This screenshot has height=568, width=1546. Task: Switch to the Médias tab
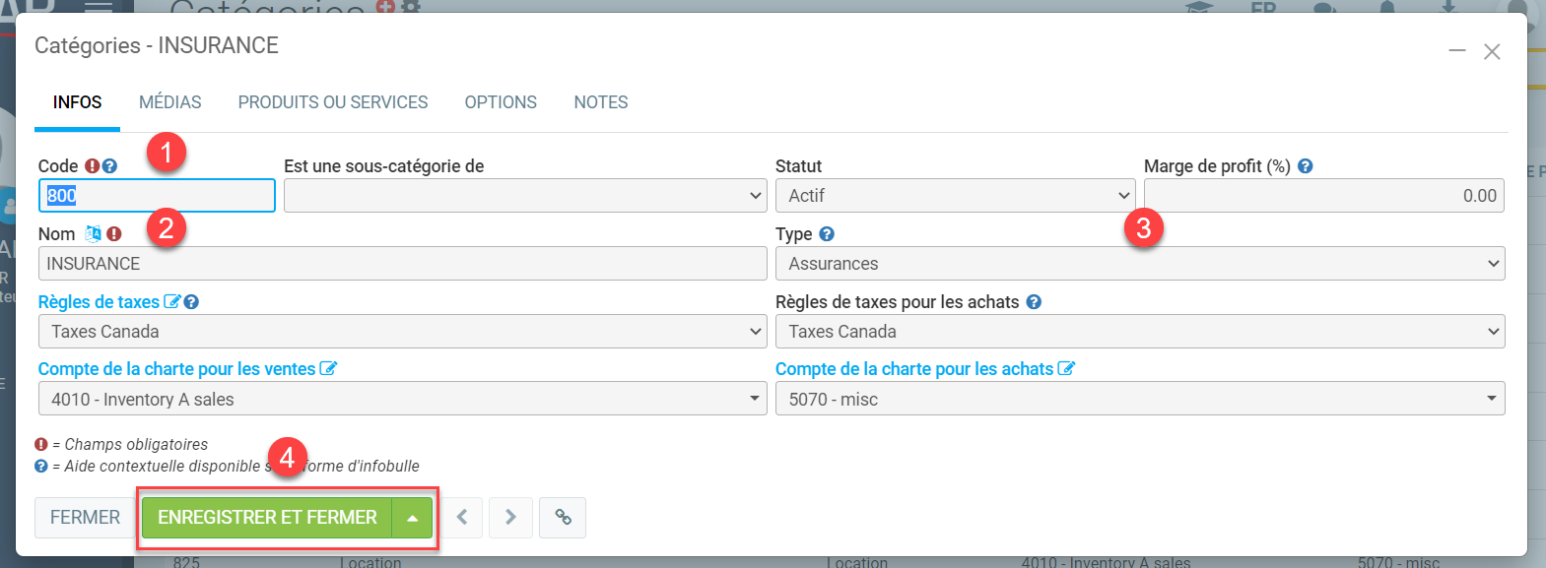coord(169,102)
